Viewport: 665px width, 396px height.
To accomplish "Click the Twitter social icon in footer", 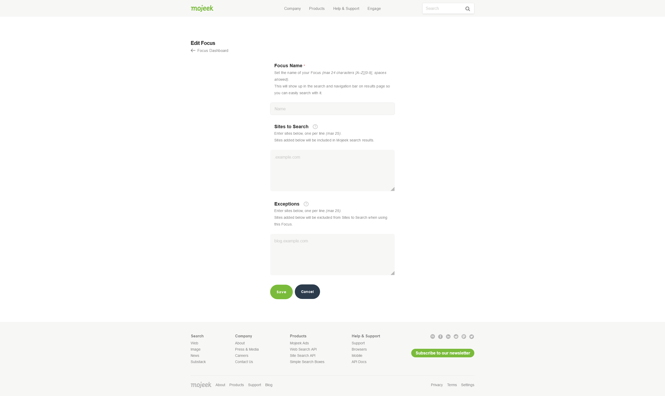I will click(x=472, y=336).
